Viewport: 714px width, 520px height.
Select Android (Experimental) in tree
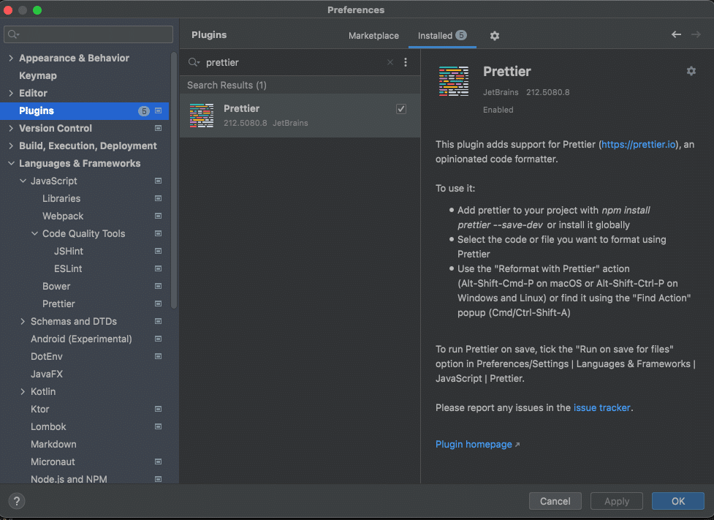click(81, 339)
